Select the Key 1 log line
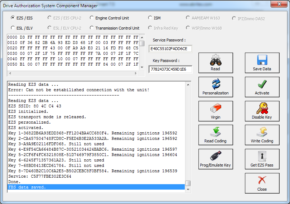290x204 pixels. coord(96,133)
